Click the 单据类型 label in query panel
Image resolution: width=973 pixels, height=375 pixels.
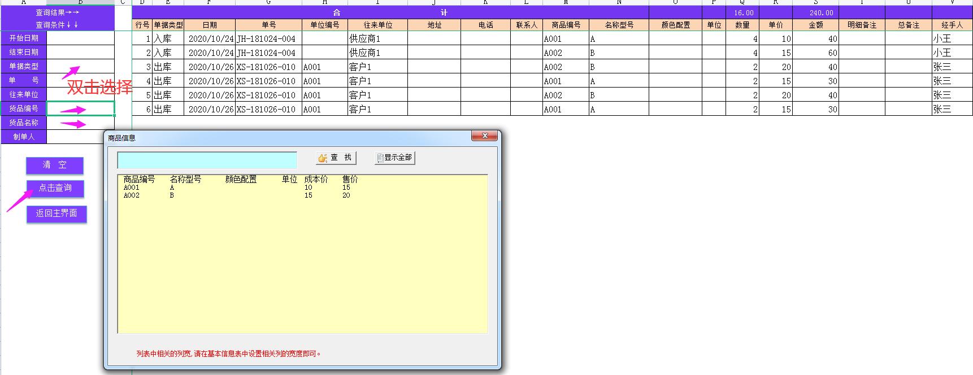point(24,66)
